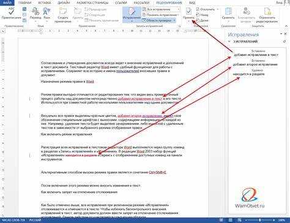Click Показать примечания in the ribbon
Image resolution: width=290 pixels, height=223 pixels.
click(102, 20)
